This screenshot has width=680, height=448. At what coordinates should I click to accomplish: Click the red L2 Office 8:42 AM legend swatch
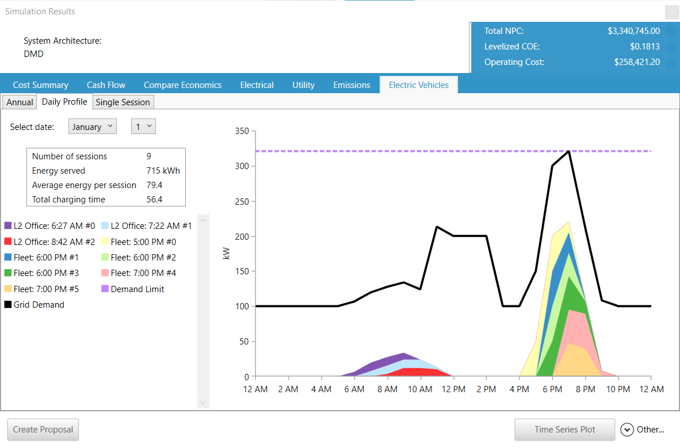pos(8,242)
